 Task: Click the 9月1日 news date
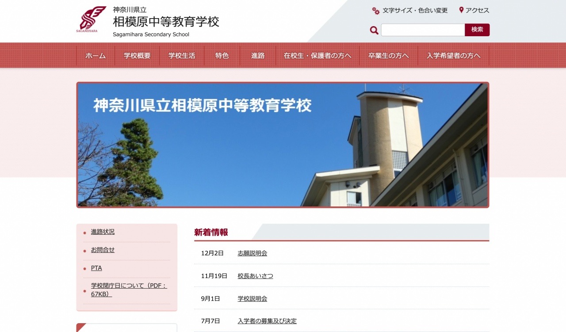pyautogui.click(x=210, y=298)
